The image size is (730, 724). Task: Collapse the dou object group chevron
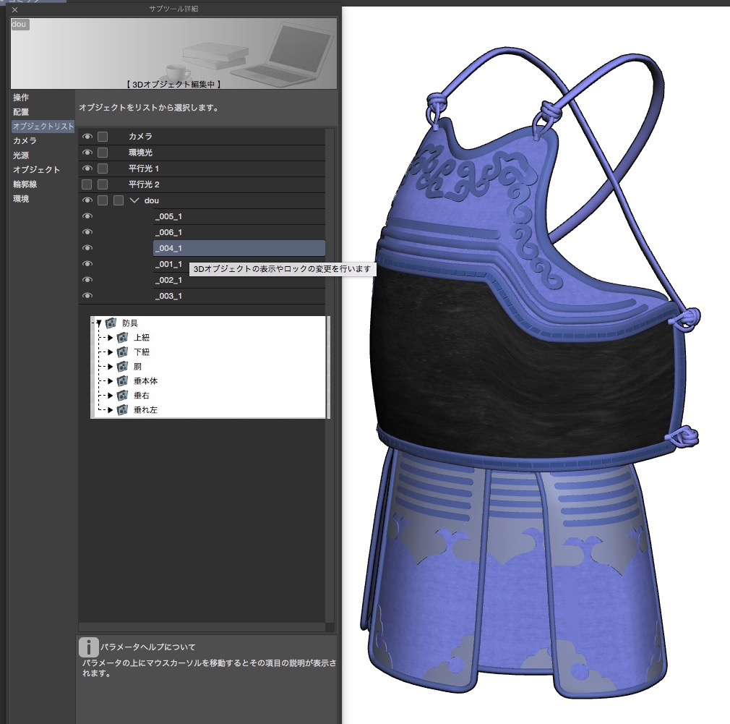coord(134,200)
